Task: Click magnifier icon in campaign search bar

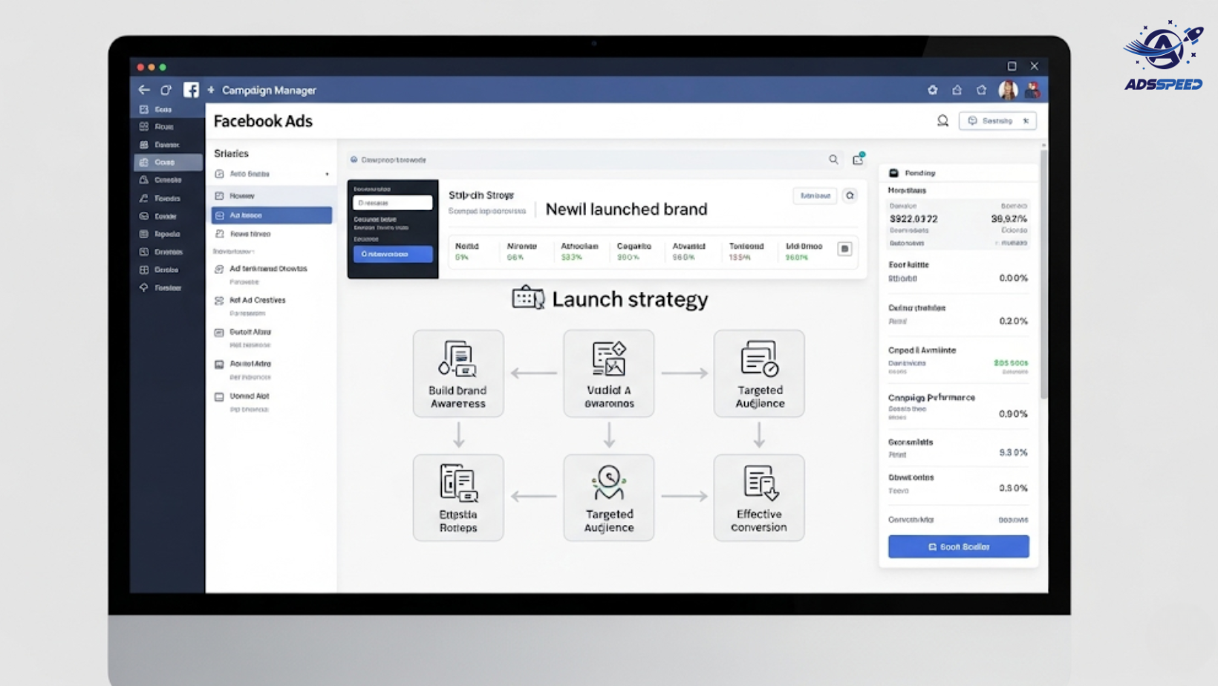Action: point(833,160)
